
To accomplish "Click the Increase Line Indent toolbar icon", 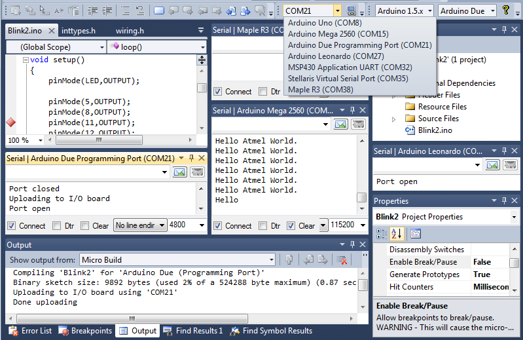I will (107, 10).
